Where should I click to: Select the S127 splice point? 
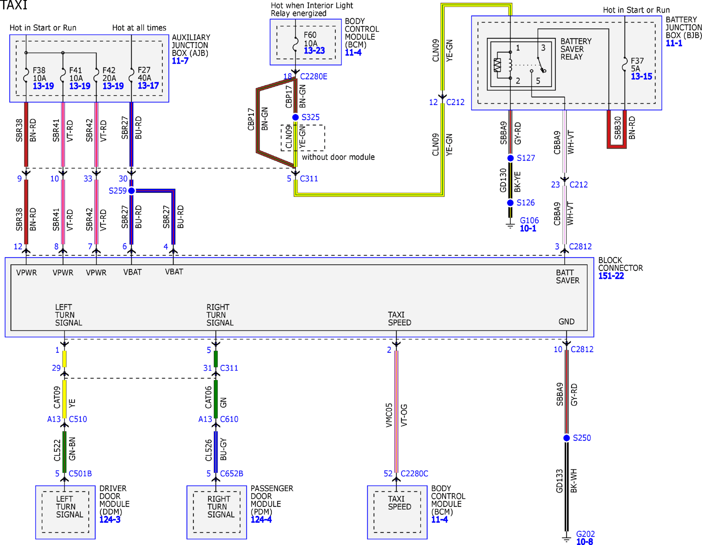tap(510, 158)
